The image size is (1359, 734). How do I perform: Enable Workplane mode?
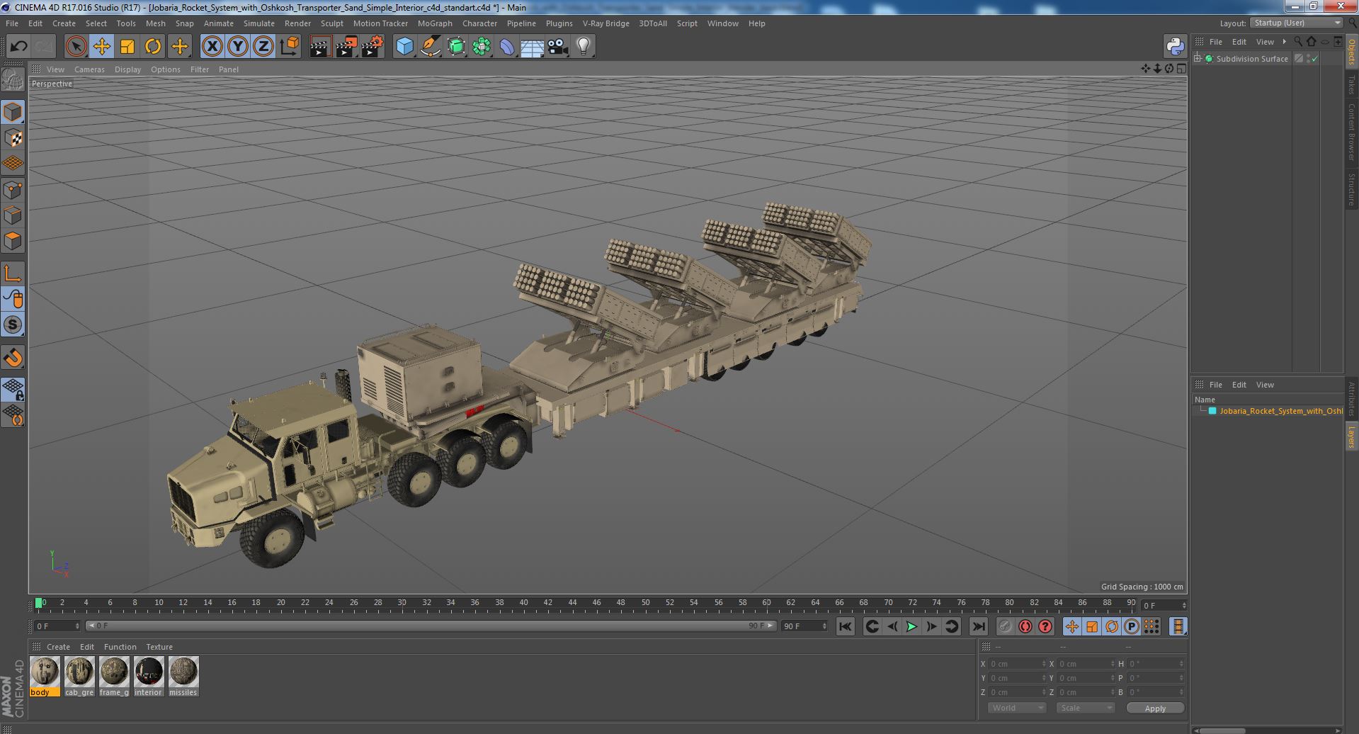pos(13,164)
